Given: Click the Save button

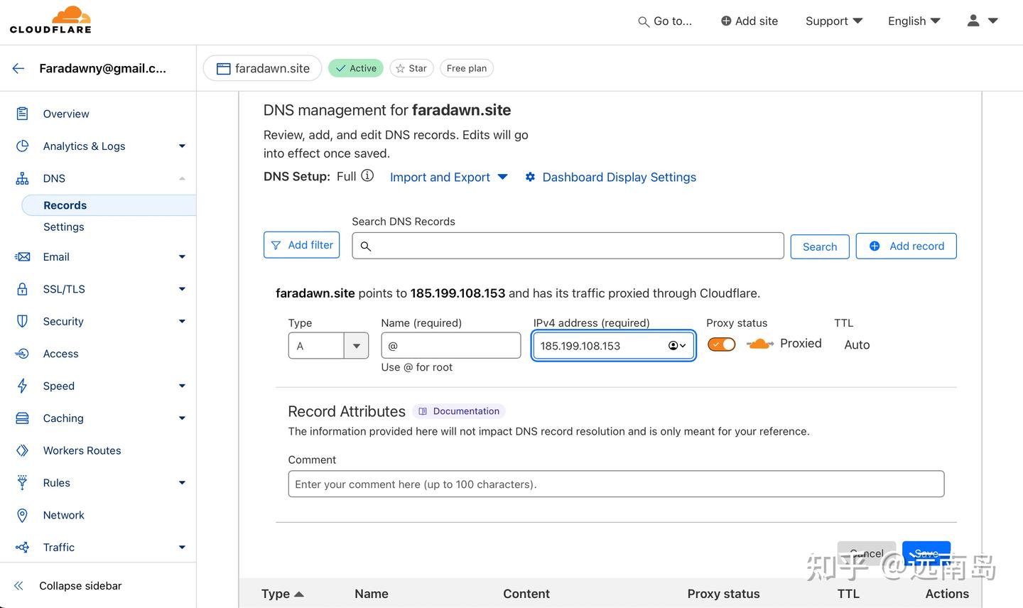Looking at the screenshot, I should [x=926, y=553].
